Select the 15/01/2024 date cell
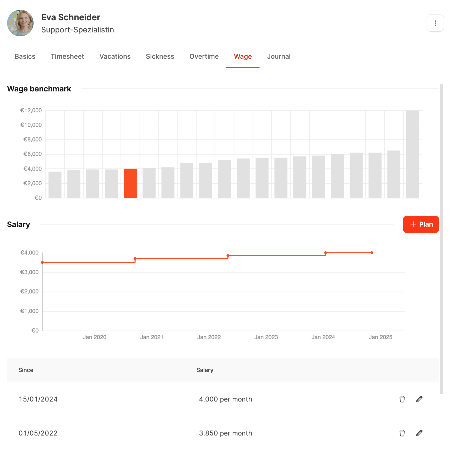This screenshot has width=451, height=450. click(38, 399)
